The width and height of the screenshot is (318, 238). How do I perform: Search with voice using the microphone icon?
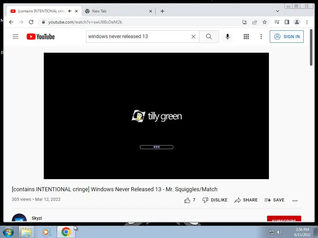(228, 37)
